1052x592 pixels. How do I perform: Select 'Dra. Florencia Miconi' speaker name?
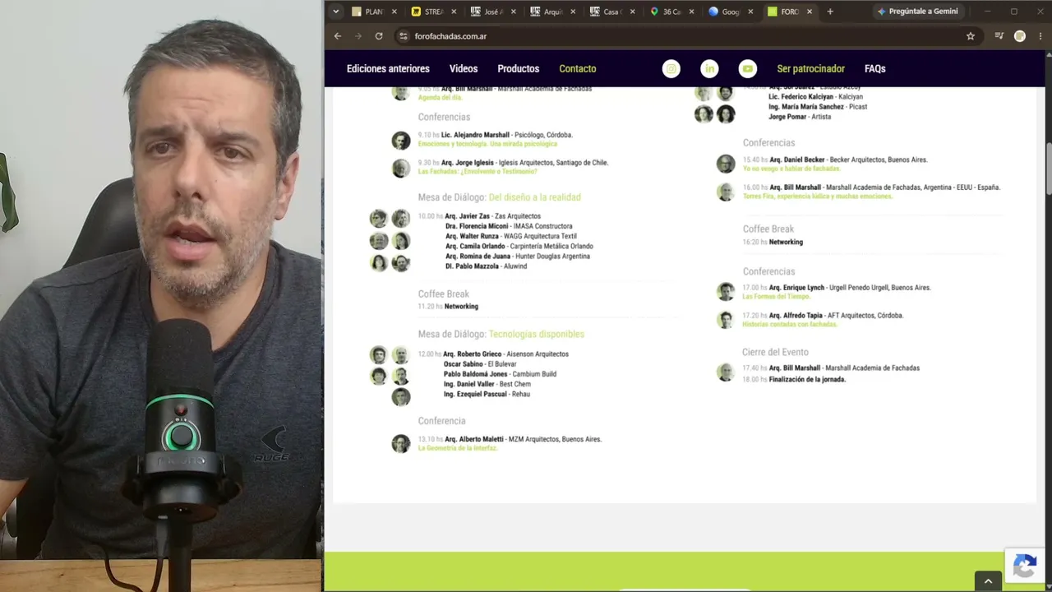click(x=477, y=226)
